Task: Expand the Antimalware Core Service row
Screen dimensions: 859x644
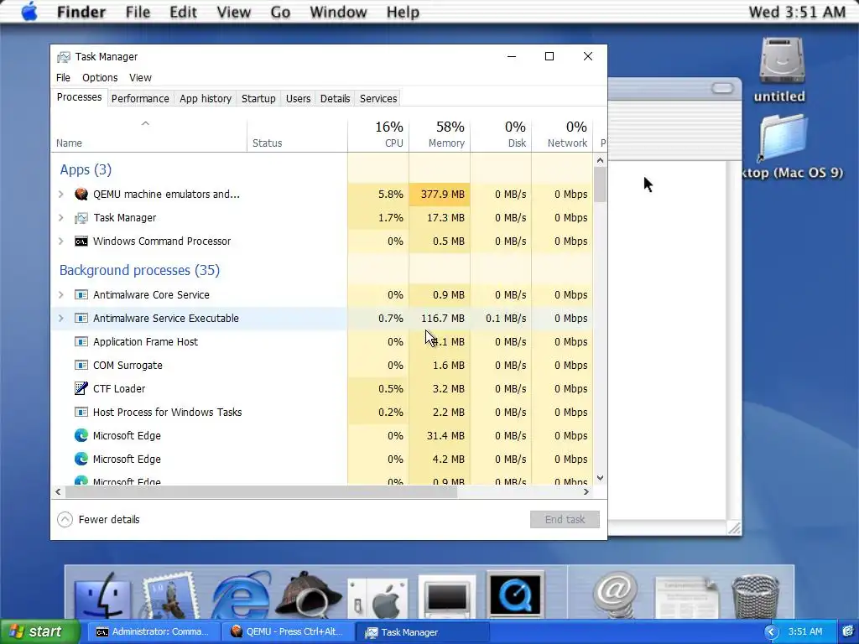Action: coord(60,294)
